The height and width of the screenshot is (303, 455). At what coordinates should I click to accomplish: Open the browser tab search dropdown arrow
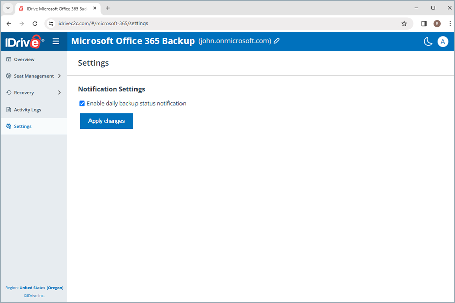(x=8, y=8)
